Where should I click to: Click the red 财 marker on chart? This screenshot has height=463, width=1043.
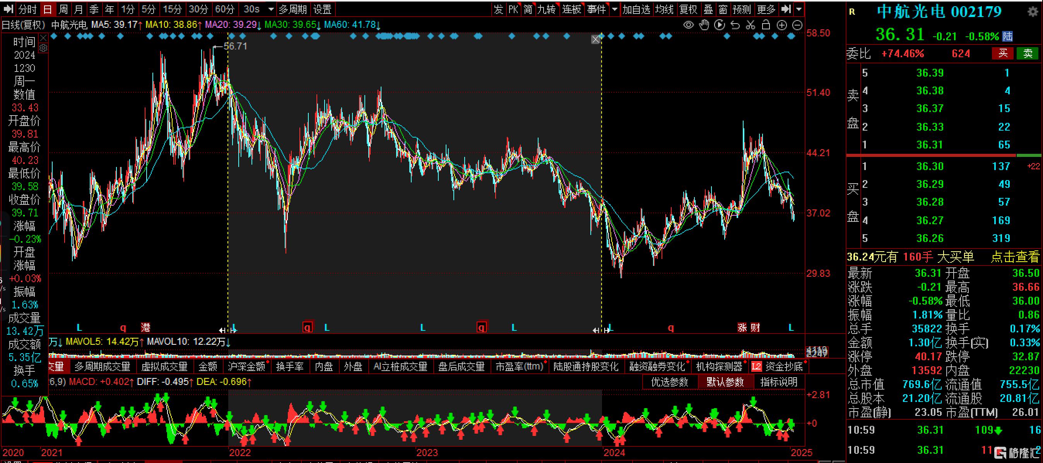(x=755, y=327)
